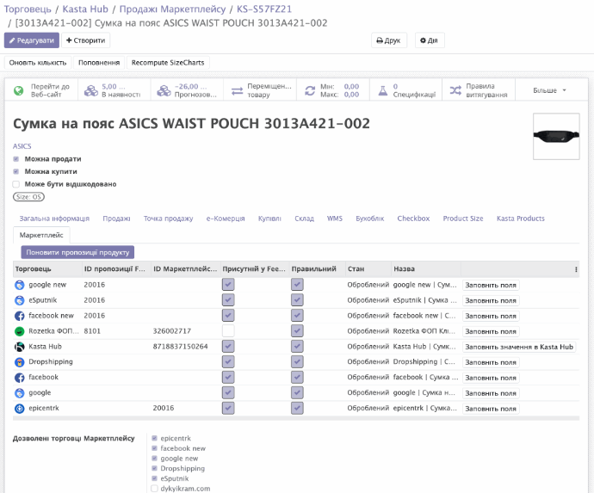Image resolution: width=594 pixels, height=493 pixels.
Task: Click the Редагувати button
Action: pyautogui.click(x=32, y=40)
